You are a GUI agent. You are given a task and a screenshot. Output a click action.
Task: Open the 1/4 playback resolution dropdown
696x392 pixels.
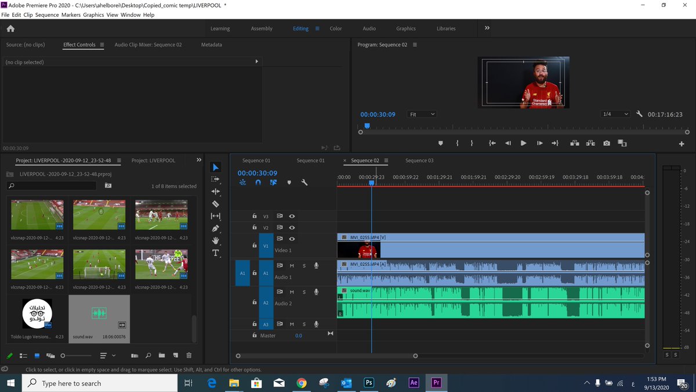(615, 114)
